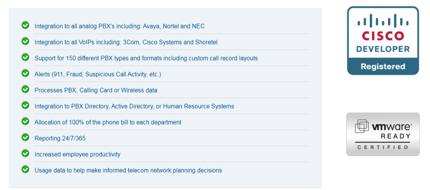
Task: Click the Human Resource Systems integration line
Action: pyautogui.click(x=134, y=107)
